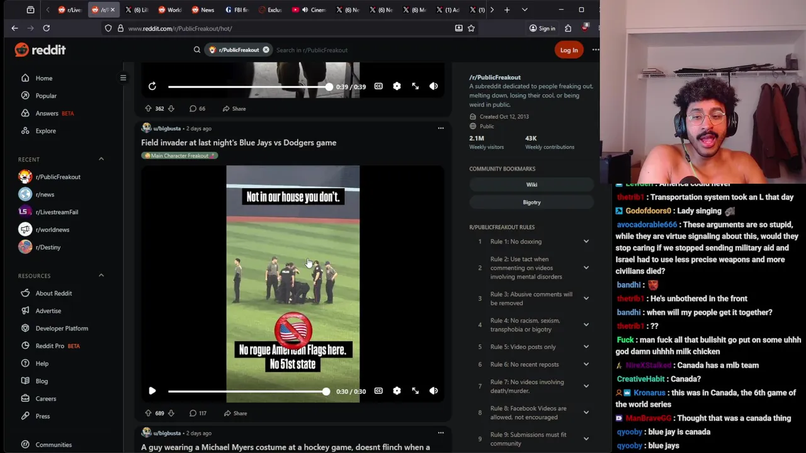
Task: Mute the top video volume
Action: click(x=434, y=86)
